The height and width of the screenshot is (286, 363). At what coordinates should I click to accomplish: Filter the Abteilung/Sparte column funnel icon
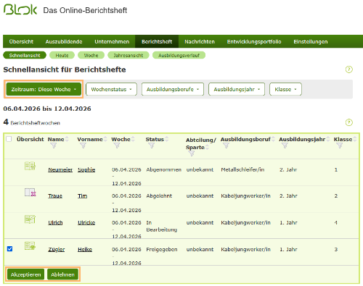click(x=192, y=153)
